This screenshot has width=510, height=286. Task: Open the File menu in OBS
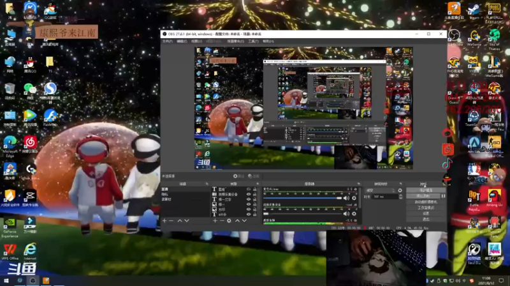pos(167,41)
